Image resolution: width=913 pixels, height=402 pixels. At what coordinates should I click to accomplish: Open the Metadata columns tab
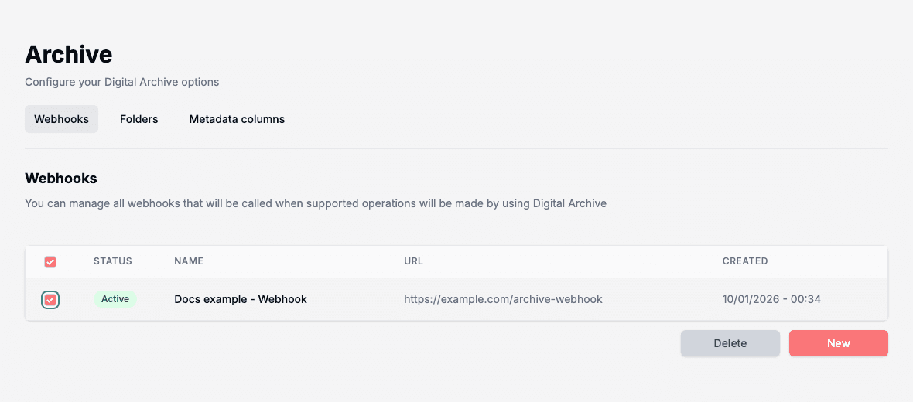tap(237, 119)
